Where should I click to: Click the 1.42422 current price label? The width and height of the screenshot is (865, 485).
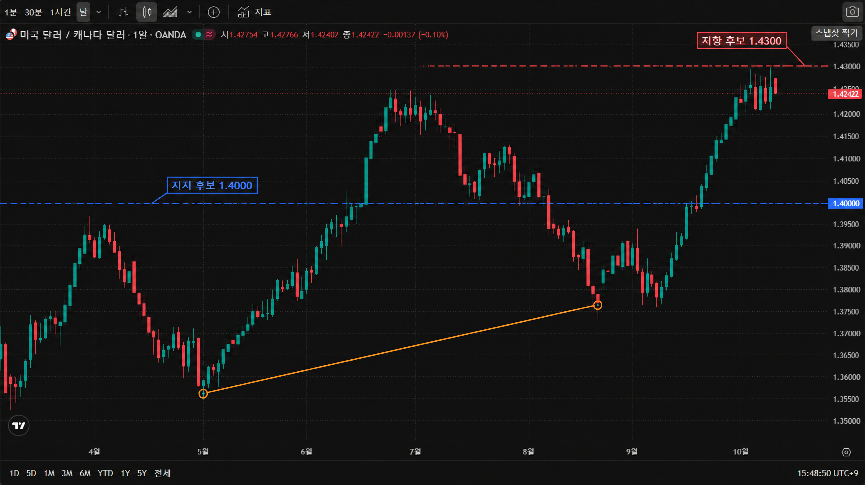click(845, 94)
